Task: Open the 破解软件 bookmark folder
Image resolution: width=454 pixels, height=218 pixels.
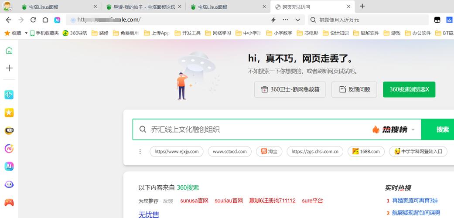Action: coord(366,33)
